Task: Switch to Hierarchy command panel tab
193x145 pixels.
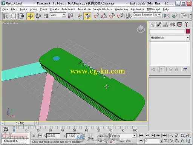Action: pyautogui.click(x=166, y=25)
